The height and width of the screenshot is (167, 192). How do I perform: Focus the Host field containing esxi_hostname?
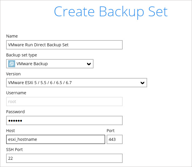(x=55, y=139)
